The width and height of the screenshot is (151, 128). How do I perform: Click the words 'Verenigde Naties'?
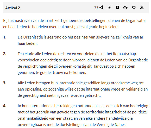point(111,125)
